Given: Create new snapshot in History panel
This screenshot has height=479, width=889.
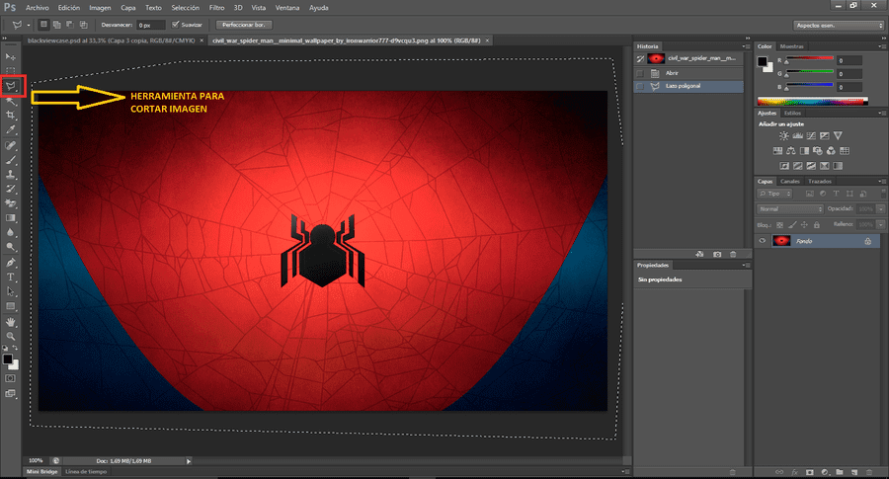Looking at the screenshot, I should point(717,255).
